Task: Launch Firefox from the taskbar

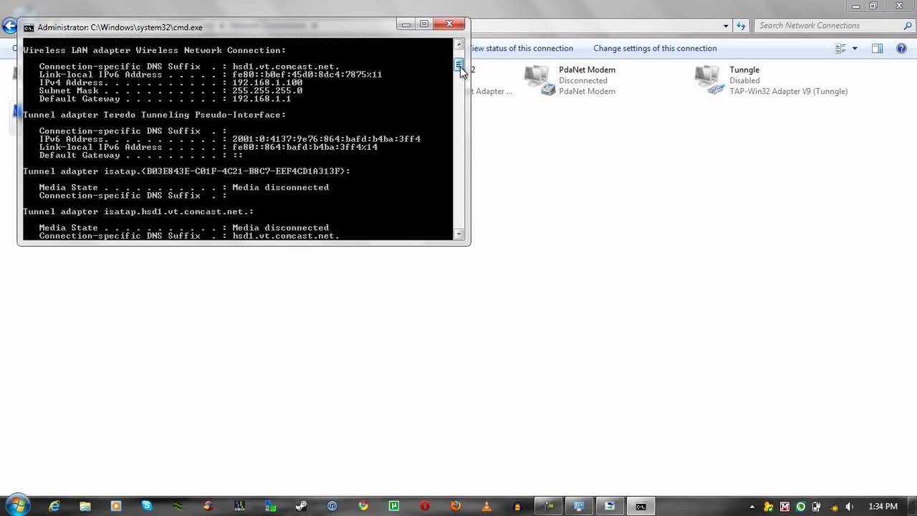Action: pyautogui.click(x=456, y=506)
